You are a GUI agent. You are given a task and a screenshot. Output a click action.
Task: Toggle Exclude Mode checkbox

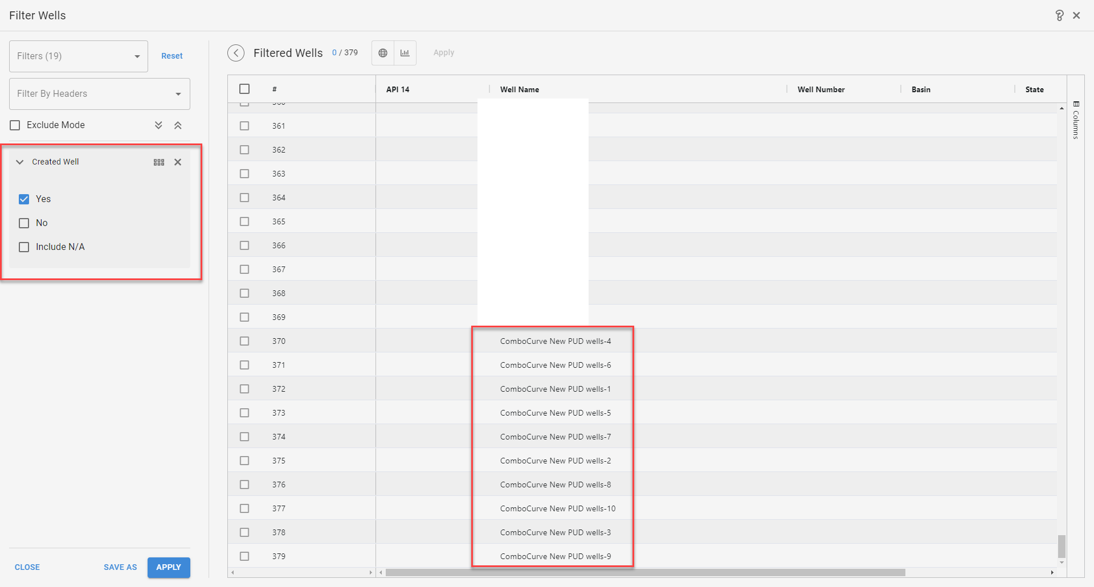pyautogui.click(x=15, y=125)
